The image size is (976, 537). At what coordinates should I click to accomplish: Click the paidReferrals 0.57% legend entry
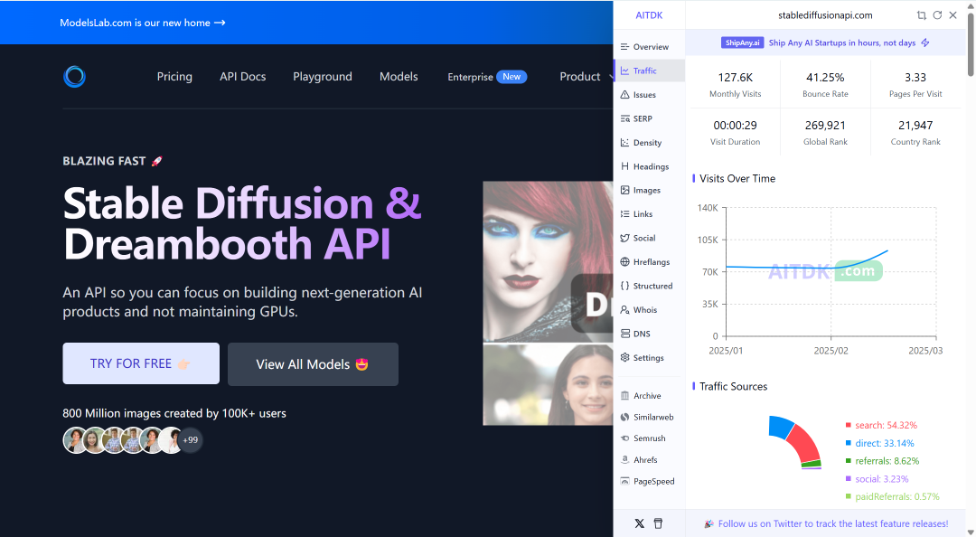892,496
